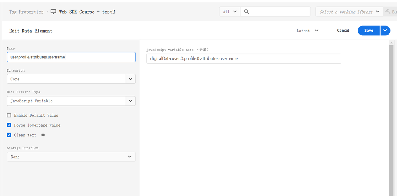Click the search magnifier icon
Viewport: 397px width, 196px height.
point(247,12)
